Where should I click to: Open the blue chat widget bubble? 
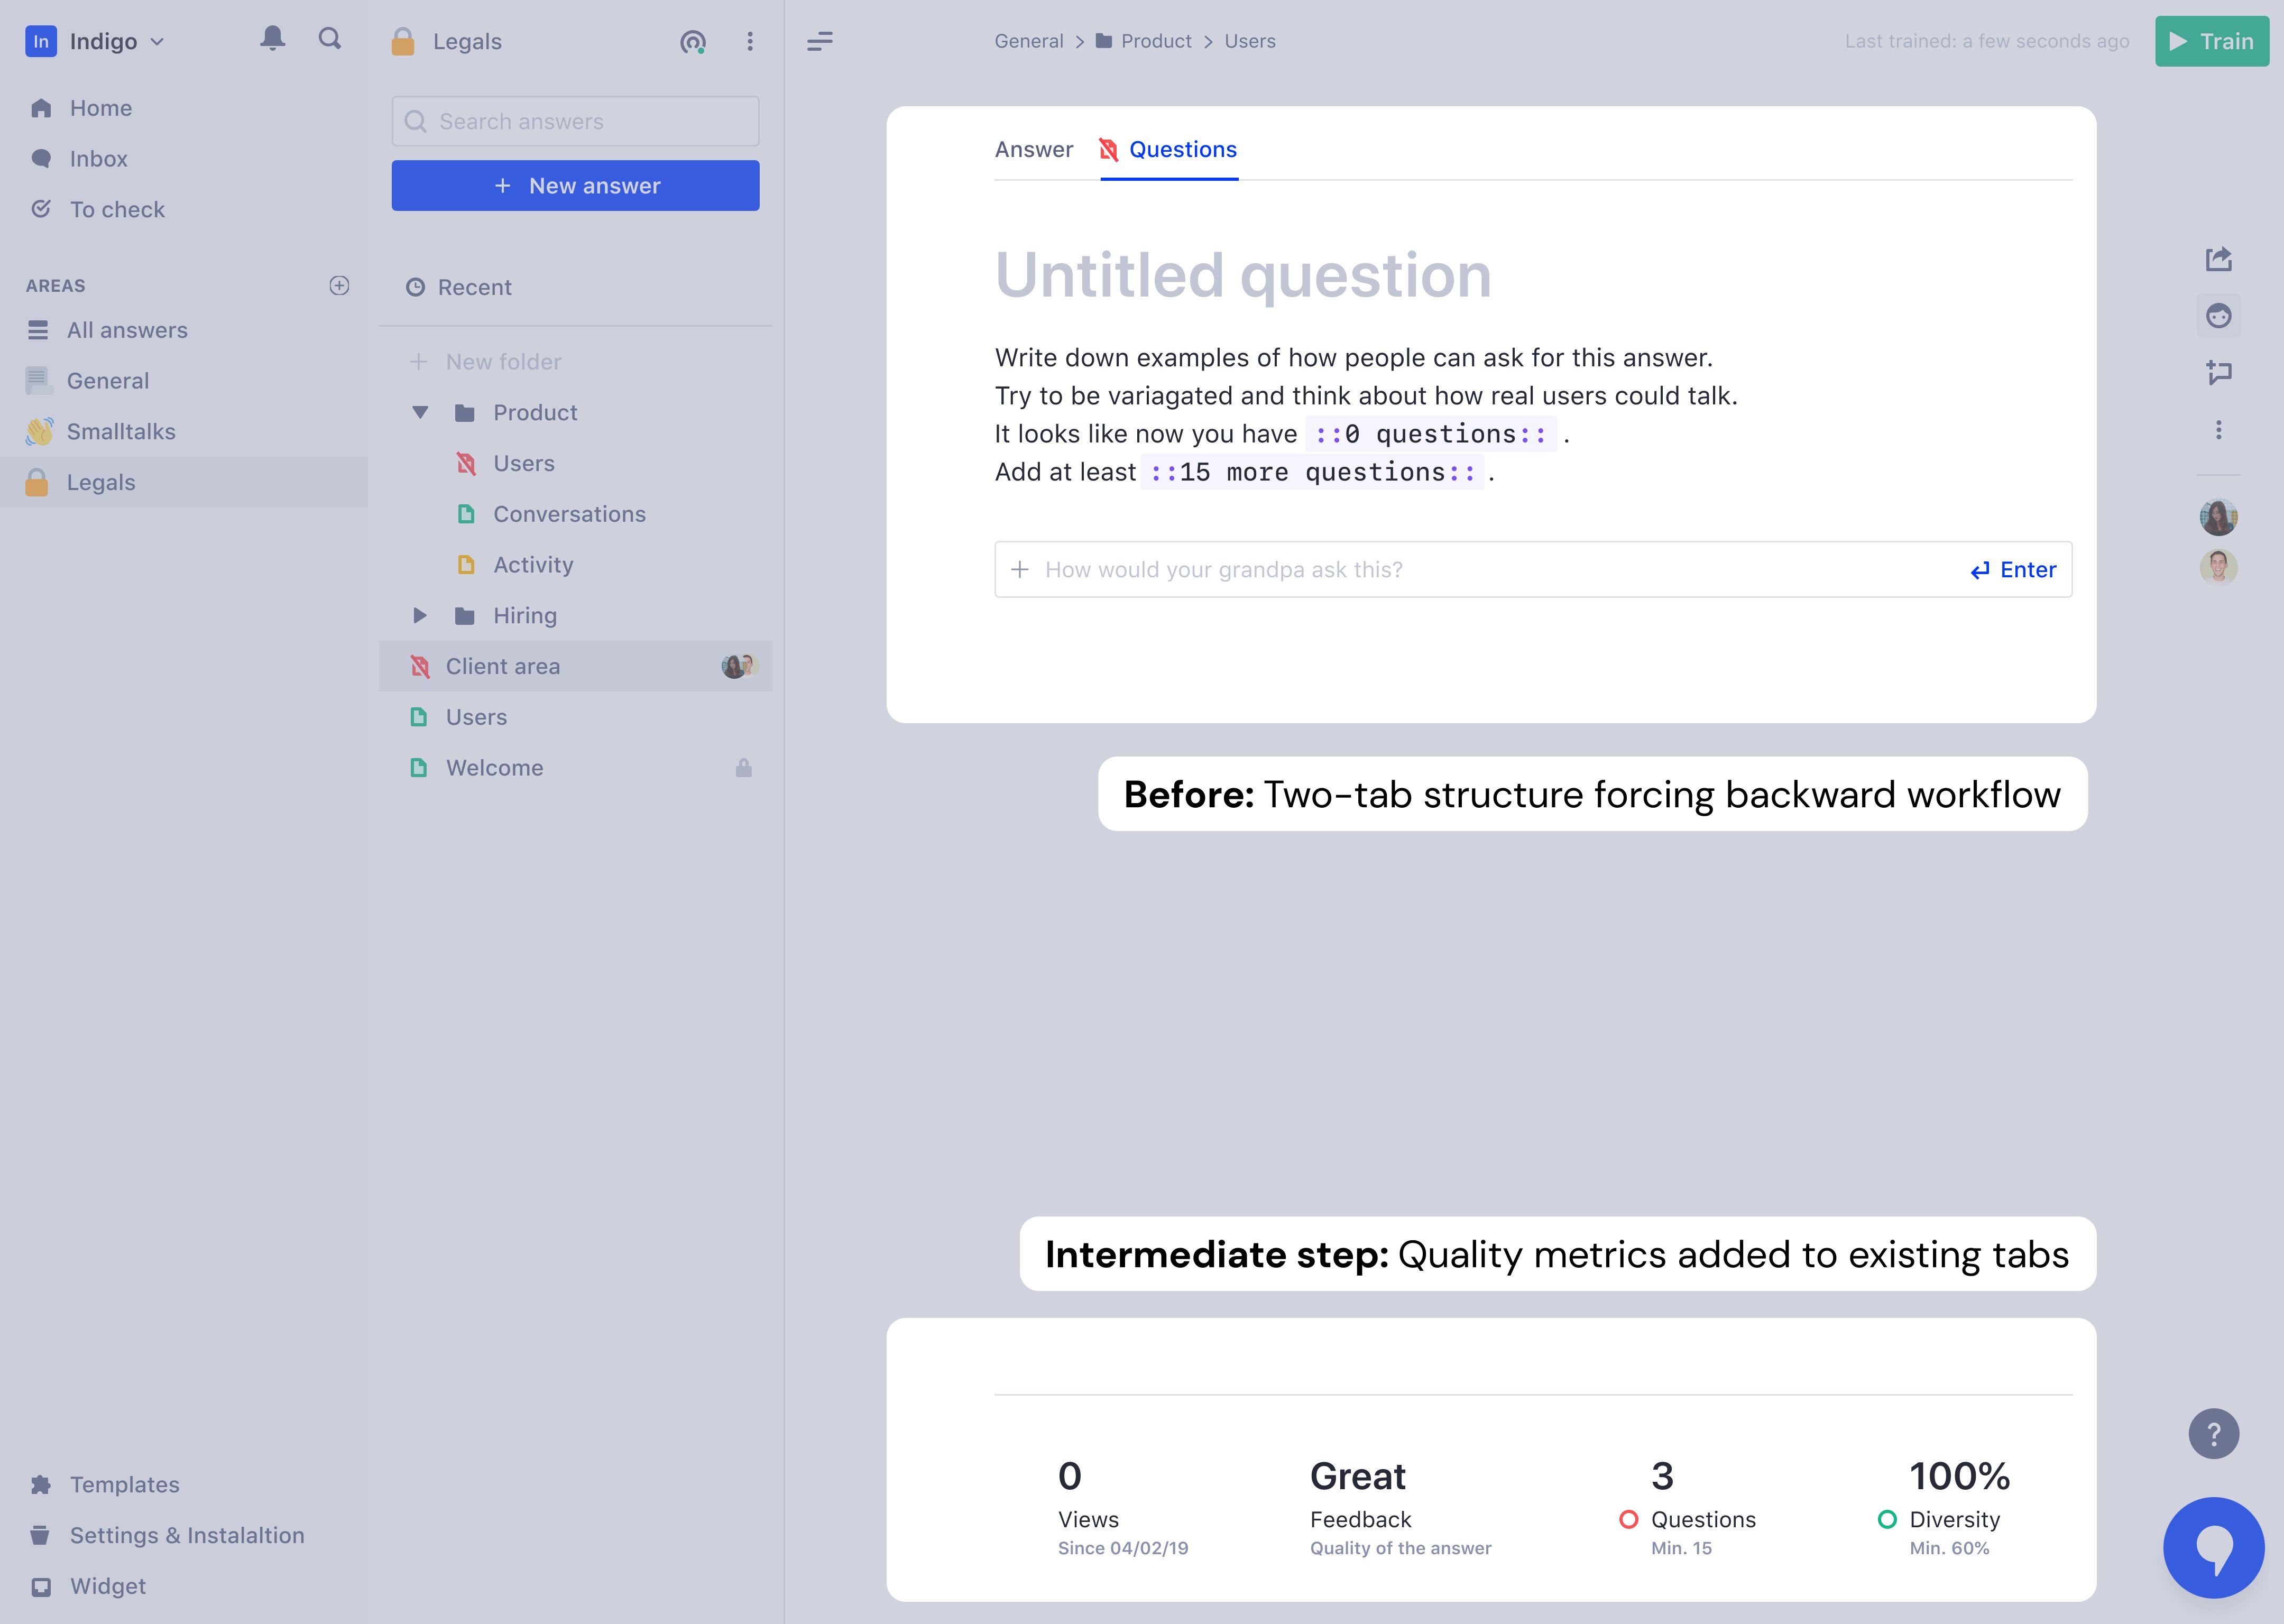[x=2213, y=1547]
